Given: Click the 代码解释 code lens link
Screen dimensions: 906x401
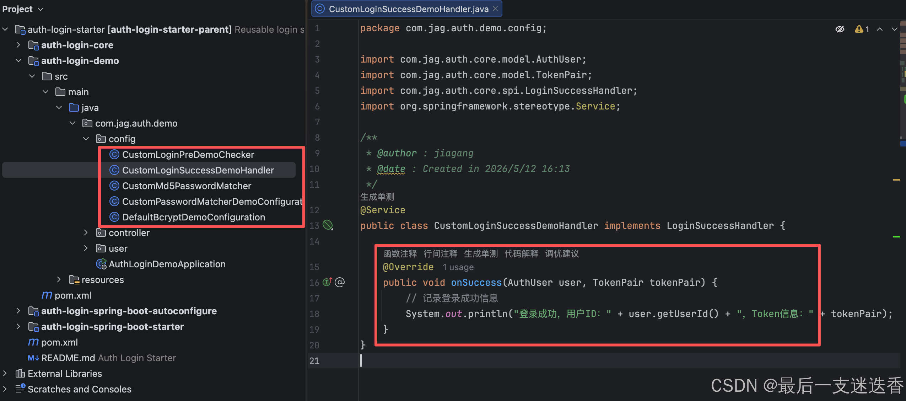Looking at the screenshot, I should tap(522, 253).
